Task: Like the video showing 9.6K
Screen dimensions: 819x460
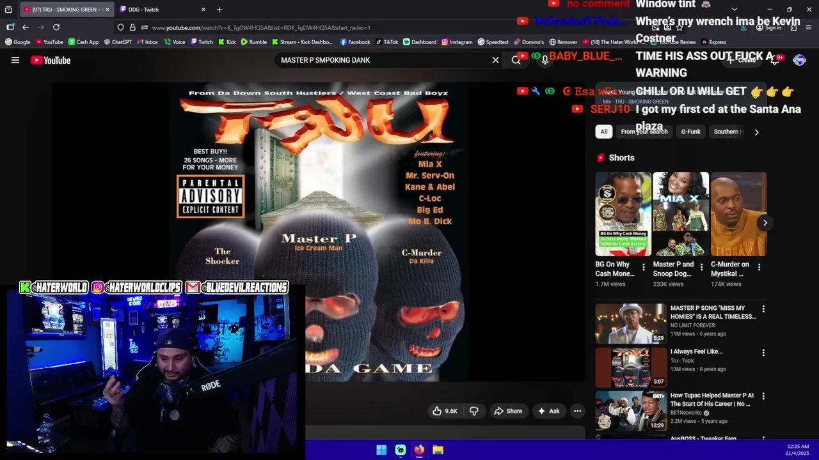Action: click(x=445, y=411)
